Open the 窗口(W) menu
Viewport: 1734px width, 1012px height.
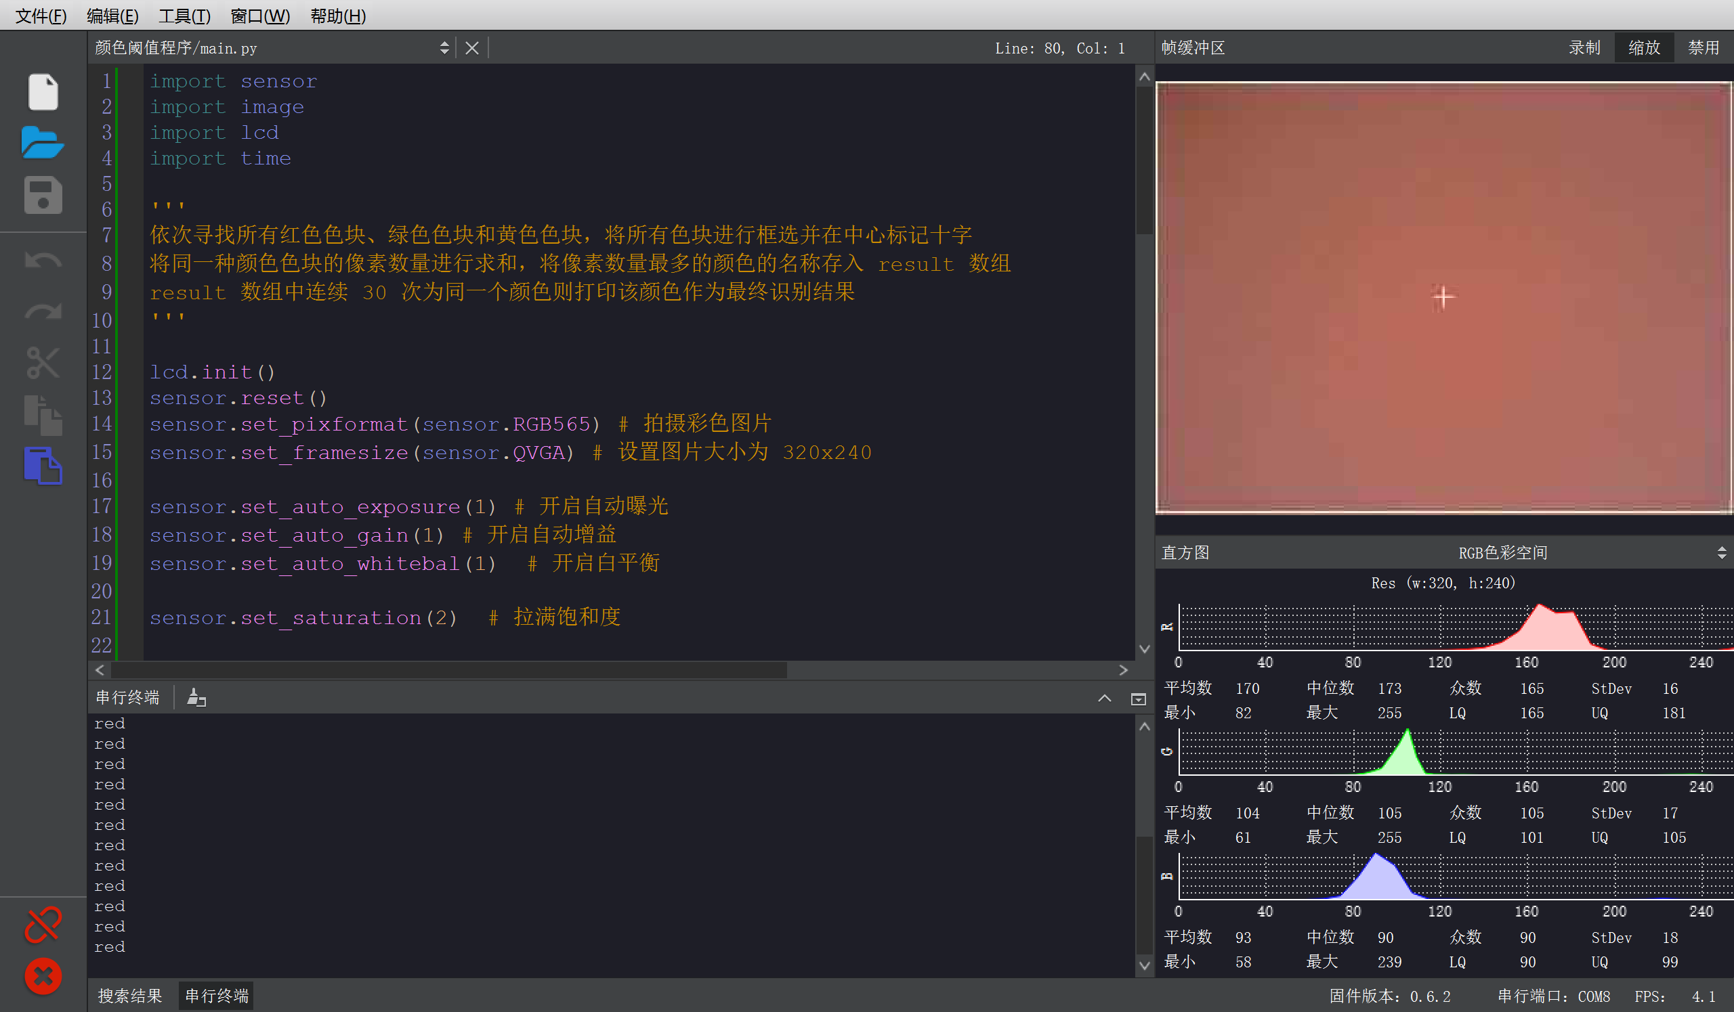(x=260, y=15)
